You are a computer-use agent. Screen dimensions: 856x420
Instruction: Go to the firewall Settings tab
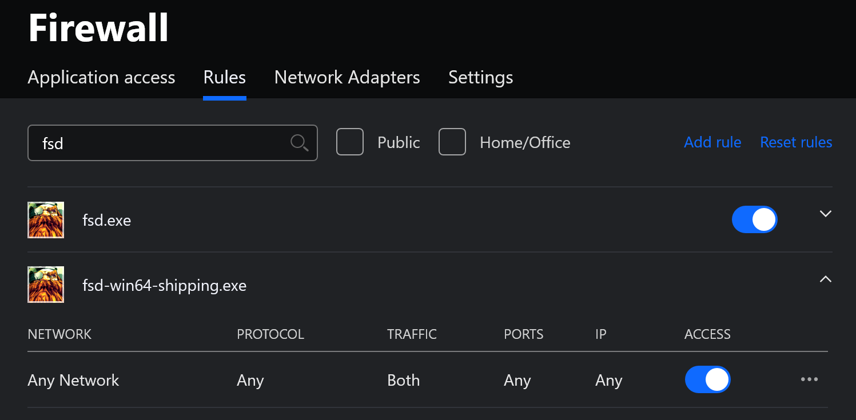480,77
